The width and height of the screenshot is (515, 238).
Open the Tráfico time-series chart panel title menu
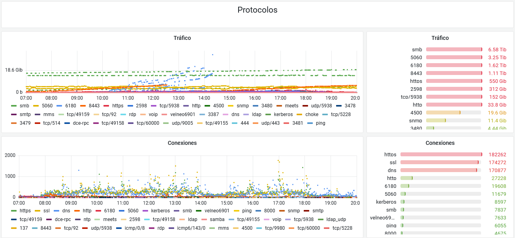(x=182, y=38)
